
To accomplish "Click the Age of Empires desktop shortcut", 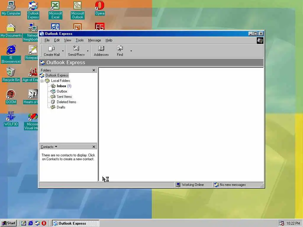I will click(30, 75).
